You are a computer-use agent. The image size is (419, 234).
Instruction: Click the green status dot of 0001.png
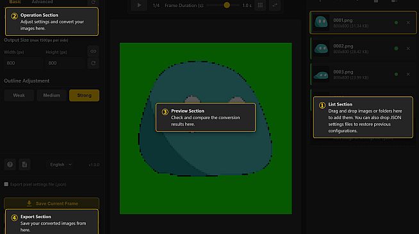(x=397, y=22)
